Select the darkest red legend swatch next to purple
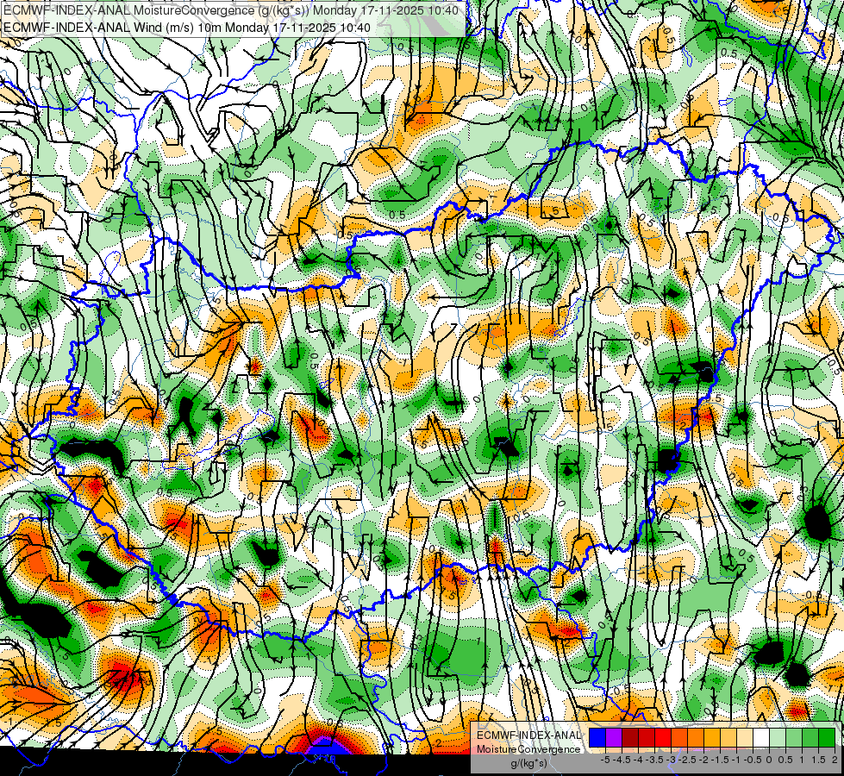 (x=630, y=738)
